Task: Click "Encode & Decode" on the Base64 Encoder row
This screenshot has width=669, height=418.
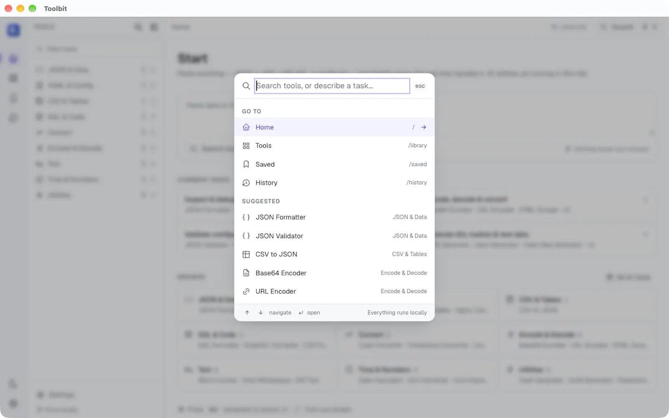Action: click(403, 273)
